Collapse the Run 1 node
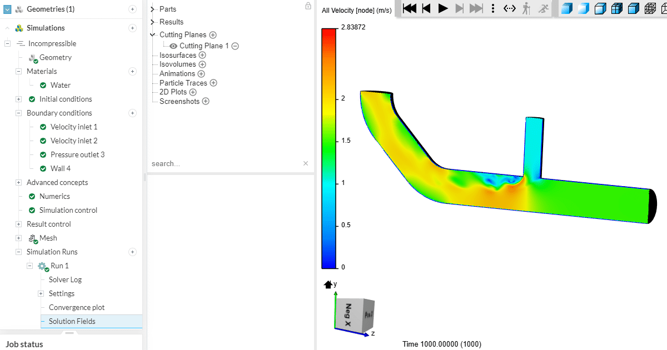Image resolution: width=667 pixels, height=350 pixels. (x=29, y=266)
